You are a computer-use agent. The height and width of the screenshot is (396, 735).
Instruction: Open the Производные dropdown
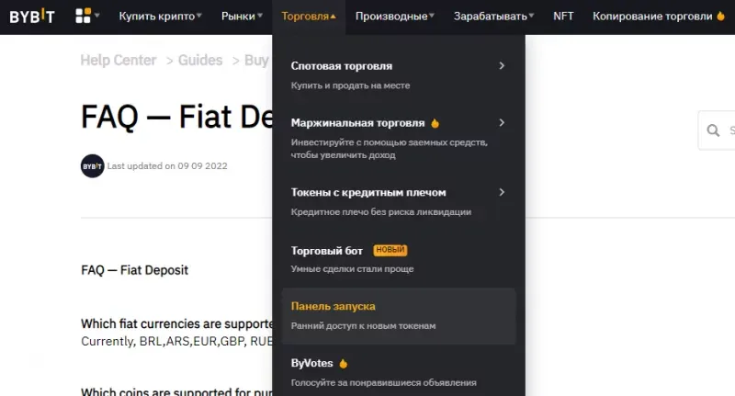pos(395,17)
